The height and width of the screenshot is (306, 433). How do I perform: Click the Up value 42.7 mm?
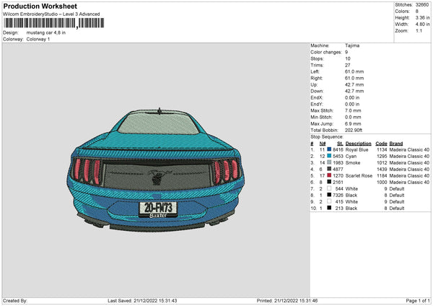[x=354, y=84]
